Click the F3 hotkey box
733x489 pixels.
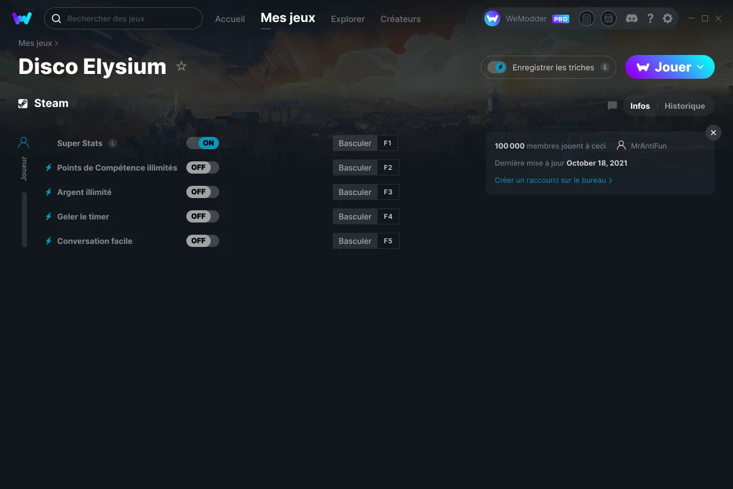tap(388, 192)
